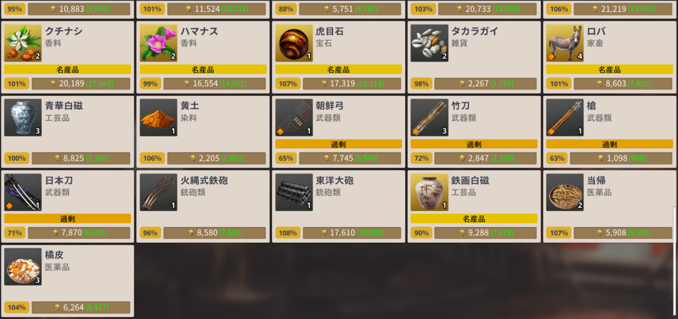This screenshot has width=678, height=319.
Task: Click the 名産品 banner under 虎目石
Action: 338,69
